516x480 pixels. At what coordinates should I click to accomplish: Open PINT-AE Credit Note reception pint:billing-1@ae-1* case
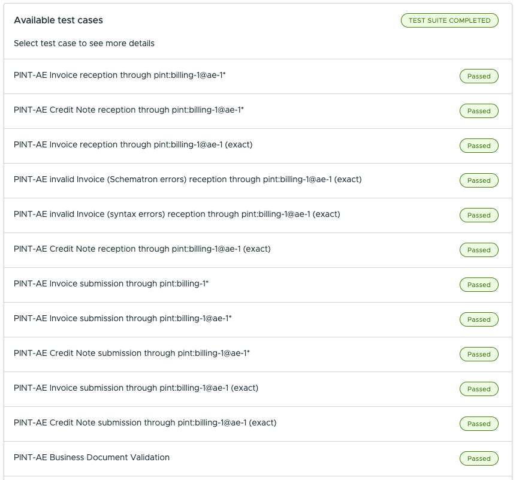[x=258, y=111]
